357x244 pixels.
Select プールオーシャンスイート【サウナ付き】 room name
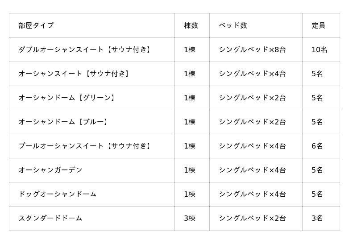[86, 146]
